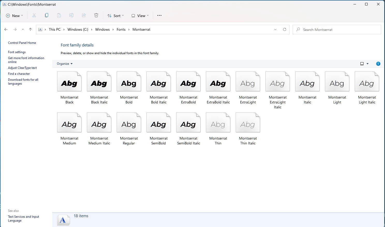The image size is (385, 227).
Task: Select the Montserrat ExtraBold font icon
Action: tap(188, 82)
